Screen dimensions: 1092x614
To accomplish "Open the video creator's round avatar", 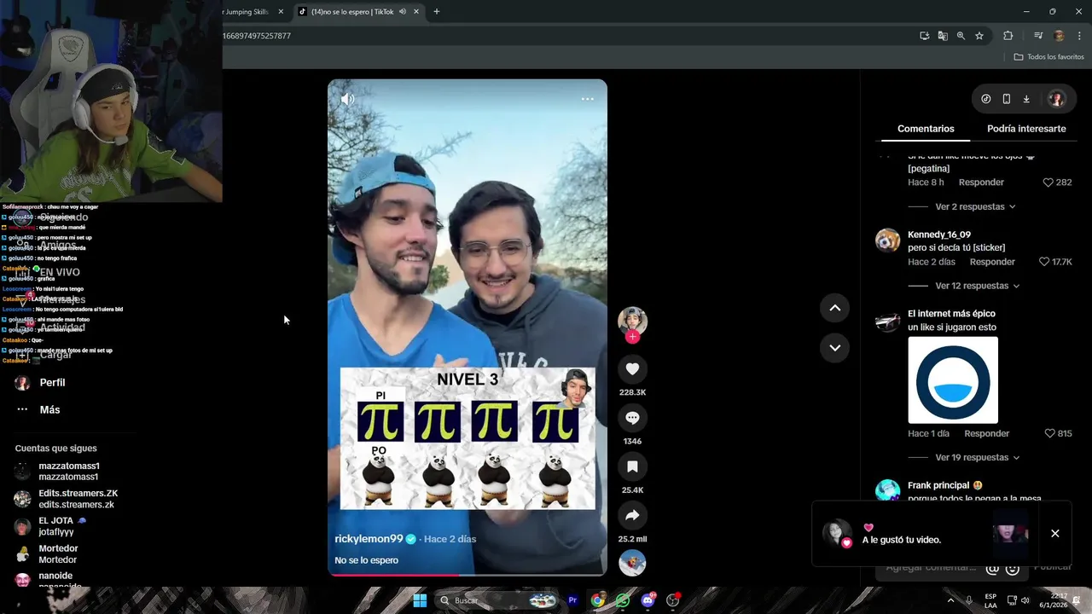I will coord(632,321).
